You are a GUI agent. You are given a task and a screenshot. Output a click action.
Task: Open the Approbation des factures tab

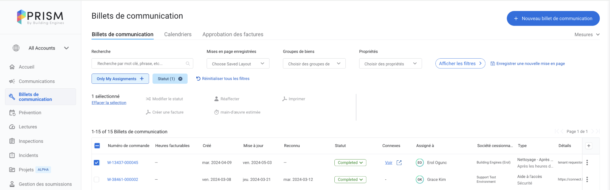(233, 34)
